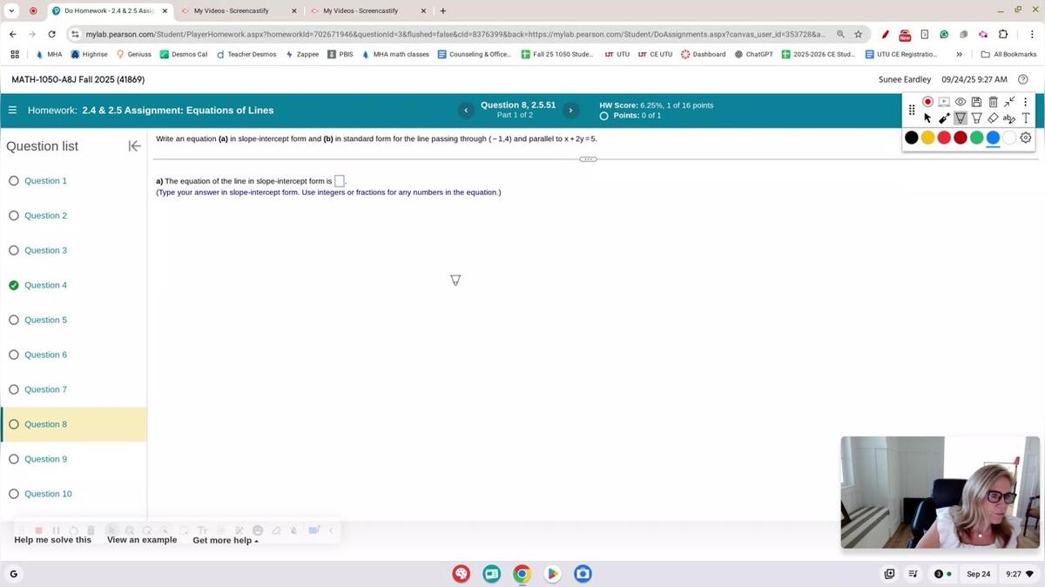This screenshot has width=1045, height=587.
Task: Click the Help me solve this link
Action: tap(52, 540)
